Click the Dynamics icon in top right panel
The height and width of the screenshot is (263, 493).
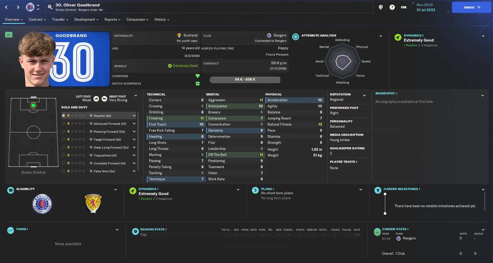tap(398, 37)
